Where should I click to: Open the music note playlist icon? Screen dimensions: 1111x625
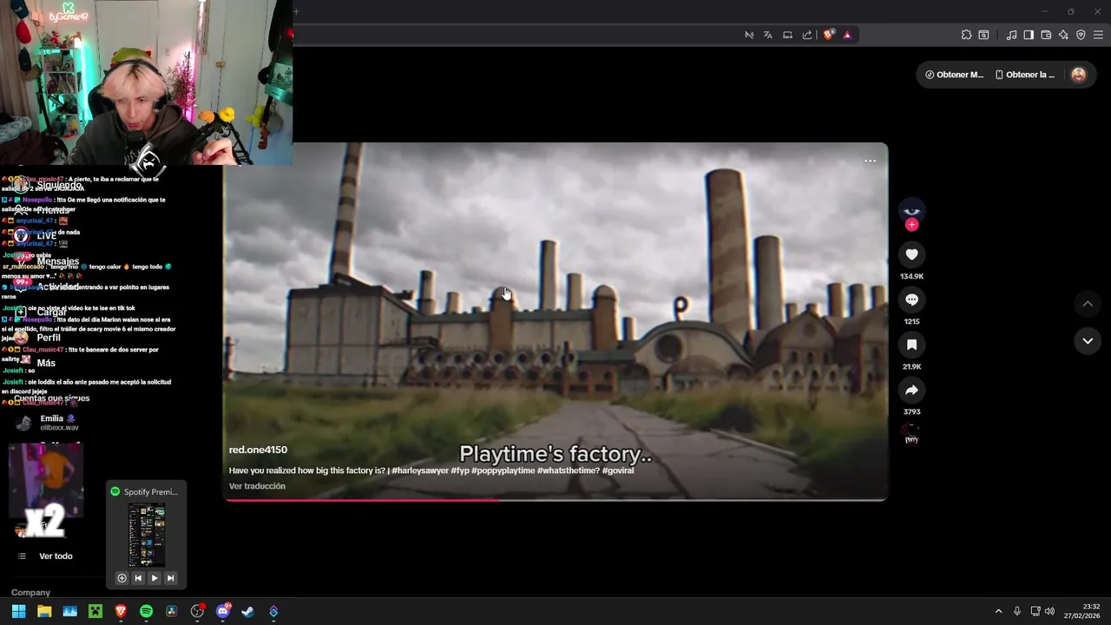pyautogui.click(x=1011, y=35)
